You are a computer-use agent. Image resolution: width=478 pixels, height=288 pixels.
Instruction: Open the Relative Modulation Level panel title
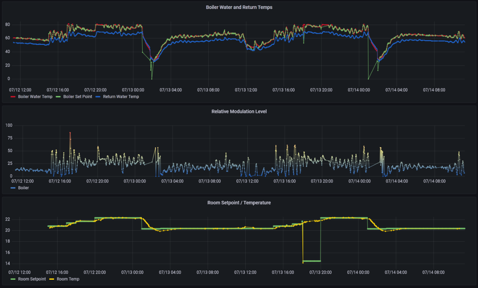coord(239,111)
